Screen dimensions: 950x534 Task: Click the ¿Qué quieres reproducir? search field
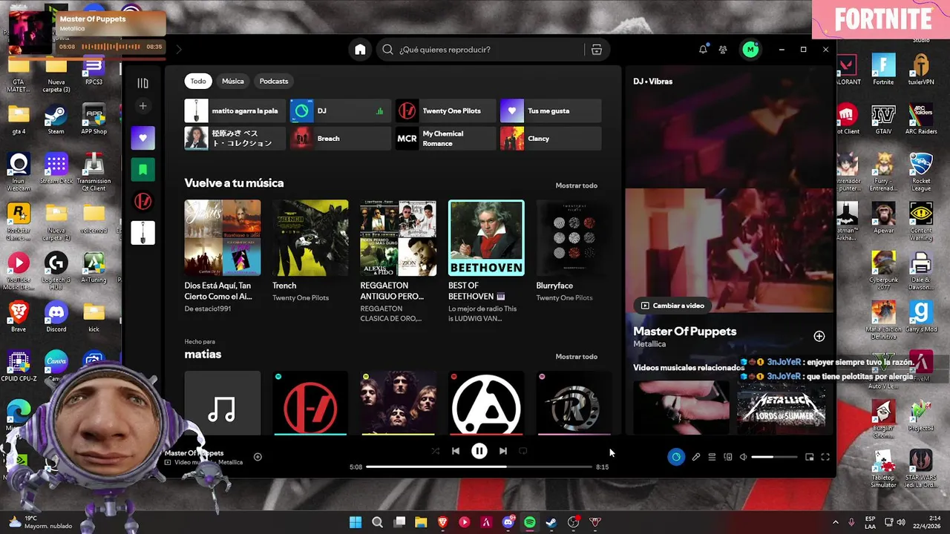point(490,50)
